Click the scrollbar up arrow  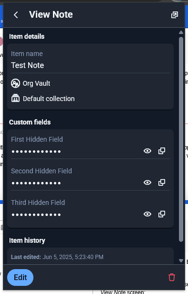(181, 33)
